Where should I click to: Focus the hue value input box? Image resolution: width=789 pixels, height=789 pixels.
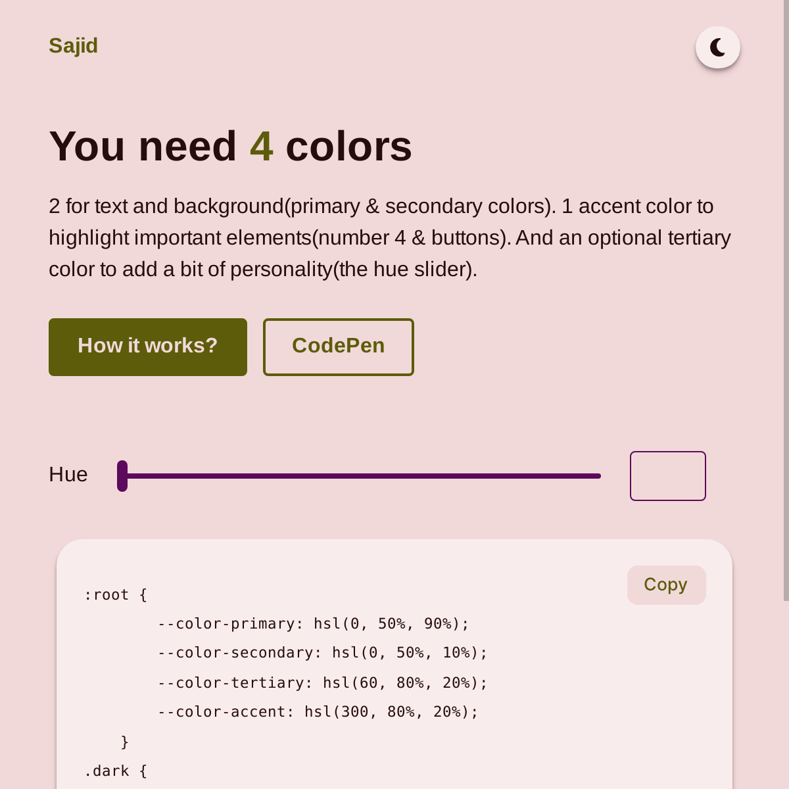pos(667,476)
